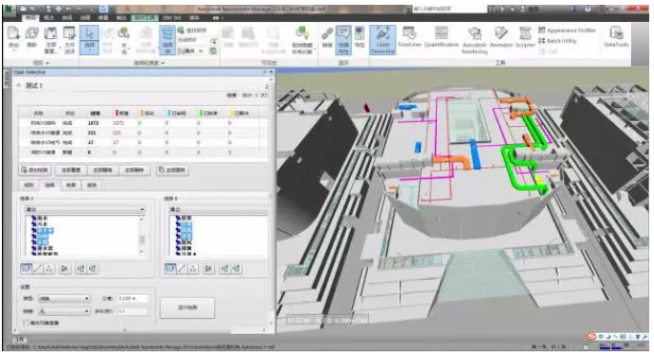Open the Select tool dropdown arrow
This screenshot has height=357, width=654.
[x=89, y=51]
